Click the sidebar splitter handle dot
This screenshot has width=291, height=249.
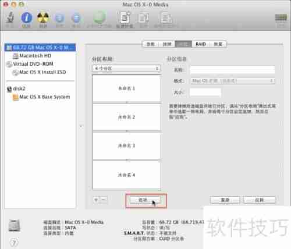tap(81, 126)
